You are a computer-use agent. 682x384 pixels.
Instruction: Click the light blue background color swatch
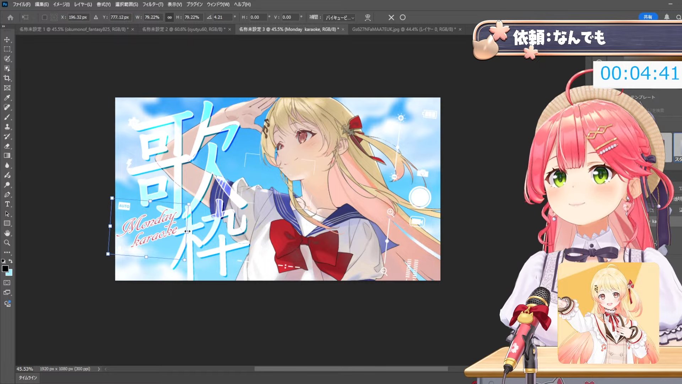point(10,273)
